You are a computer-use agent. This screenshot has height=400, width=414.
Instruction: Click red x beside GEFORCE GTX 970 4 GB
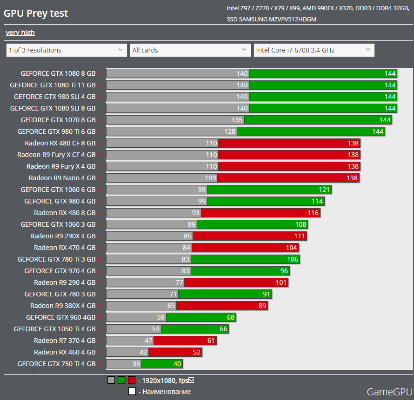tap(100, 271)
